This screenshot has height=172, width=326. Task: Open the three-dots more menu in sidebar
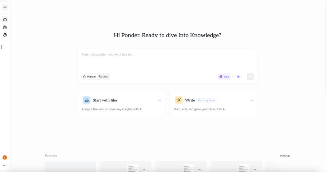5,165
